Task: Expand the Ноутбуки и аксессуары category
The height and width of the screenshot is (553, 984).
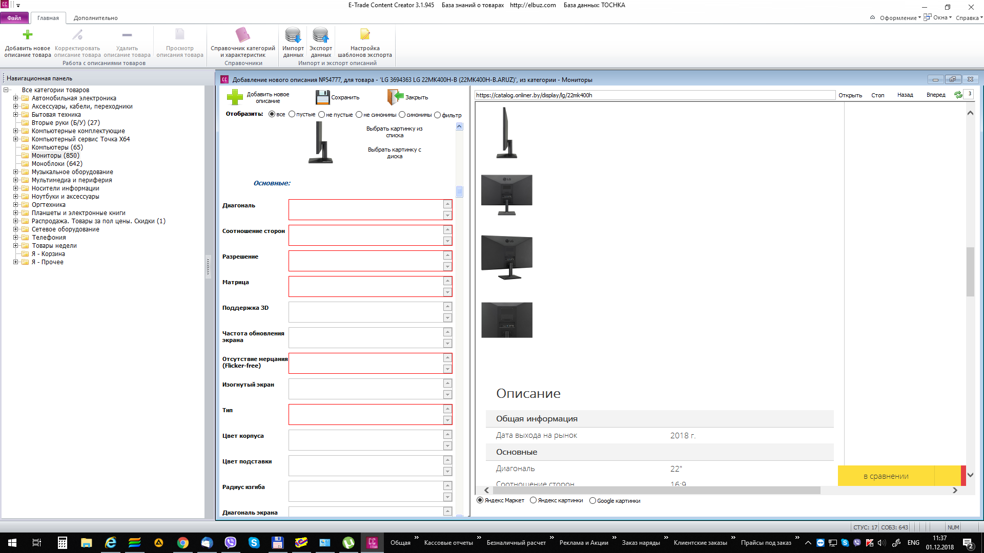Action: 15,197
